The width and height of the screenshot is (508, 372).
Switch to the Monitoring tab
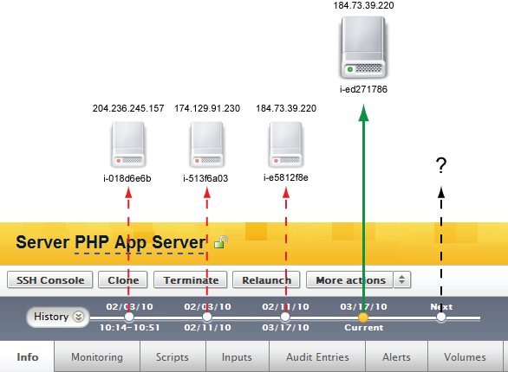pos(97,356)
